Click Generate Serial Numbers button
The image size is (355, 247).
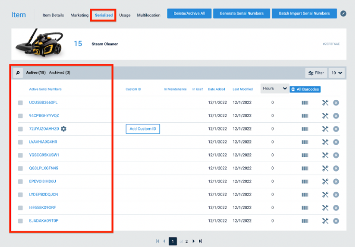(x=242, y=14)
